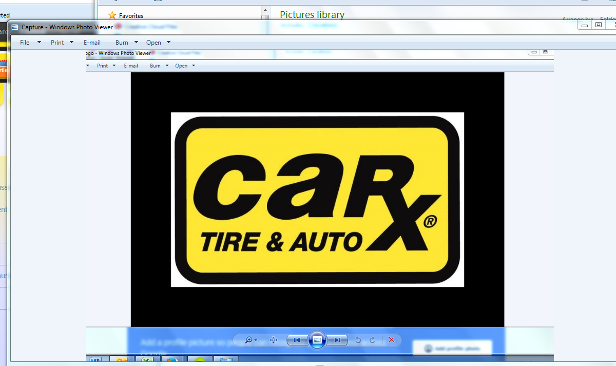Viewport: 616px width, 366px height.
Task: Click the Photo Viewer icon in the Capture title bar
Action: 15,27
